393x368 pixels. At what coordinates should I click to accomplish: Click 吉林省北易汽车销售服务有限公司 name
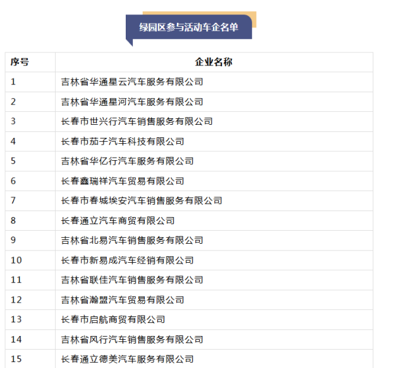(x=132, y=241)
